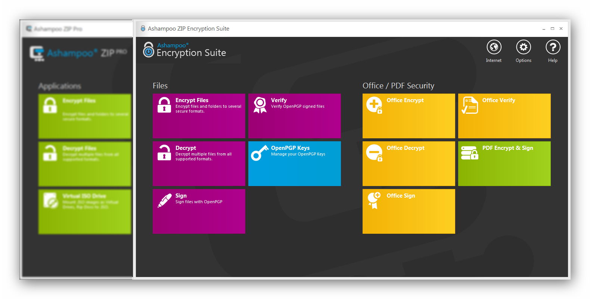
Task: Click the Encrypt Files lock icon in ZIP Pro window
Action: [50, 105]
